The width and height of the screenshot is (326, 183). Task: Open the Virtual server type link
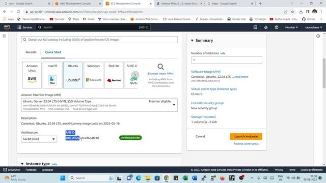point(214,89)
